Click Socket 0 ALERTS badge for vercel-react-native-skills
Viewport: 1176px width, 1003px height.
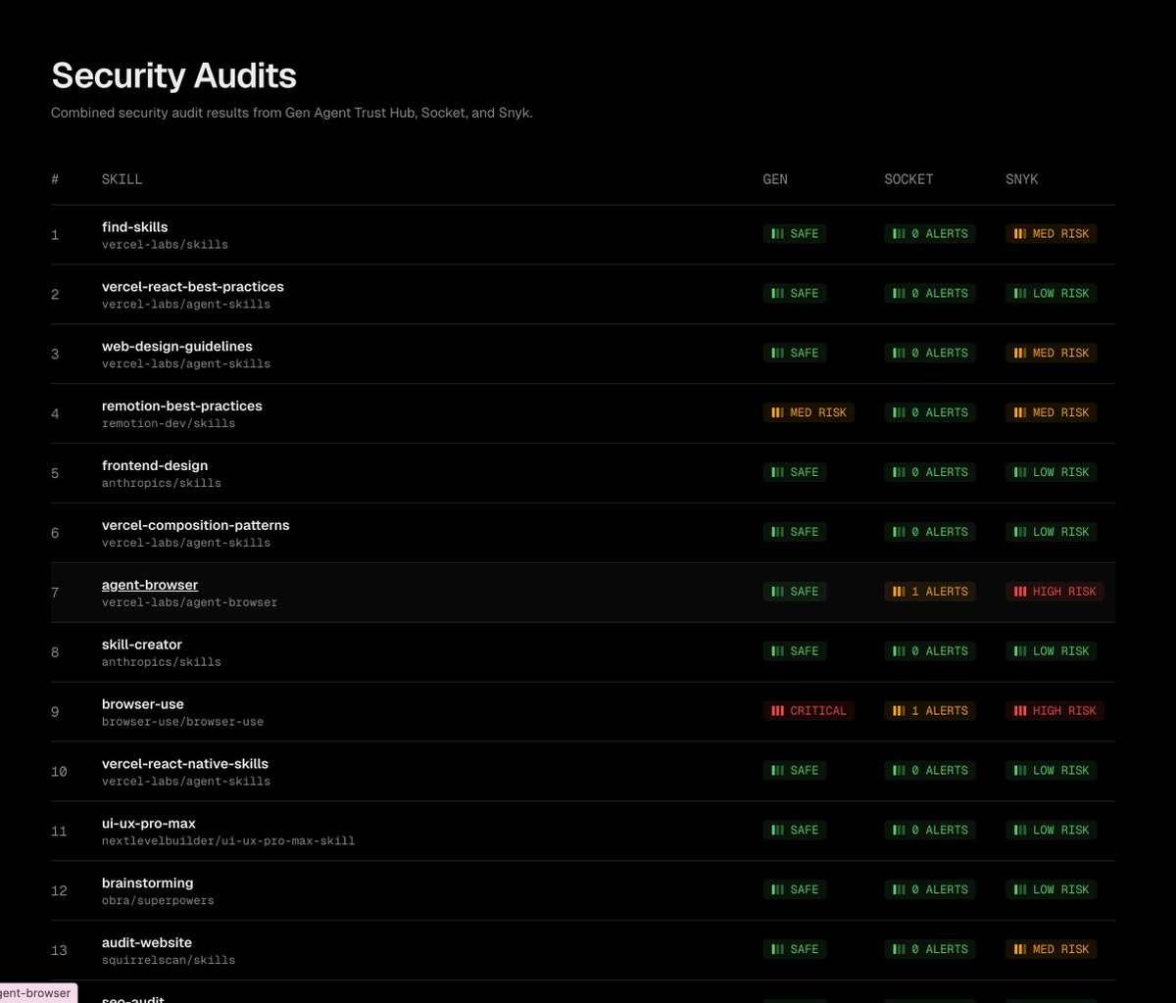(x=930, y=772)
